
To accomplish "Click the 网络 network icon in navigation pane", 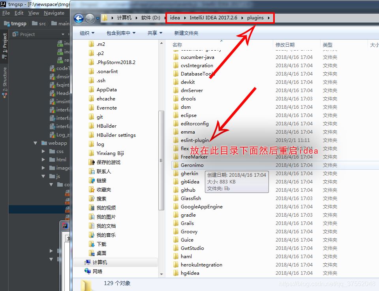I will (87, 271).
